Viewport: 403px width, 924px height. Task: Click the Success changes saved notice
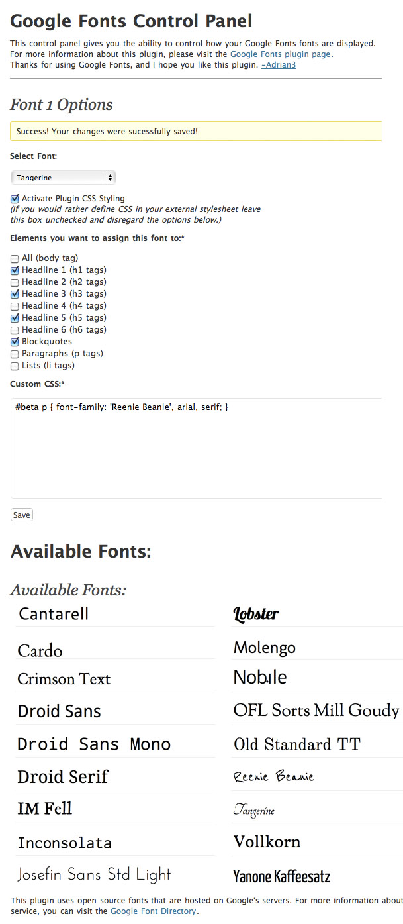pos(196,131)
